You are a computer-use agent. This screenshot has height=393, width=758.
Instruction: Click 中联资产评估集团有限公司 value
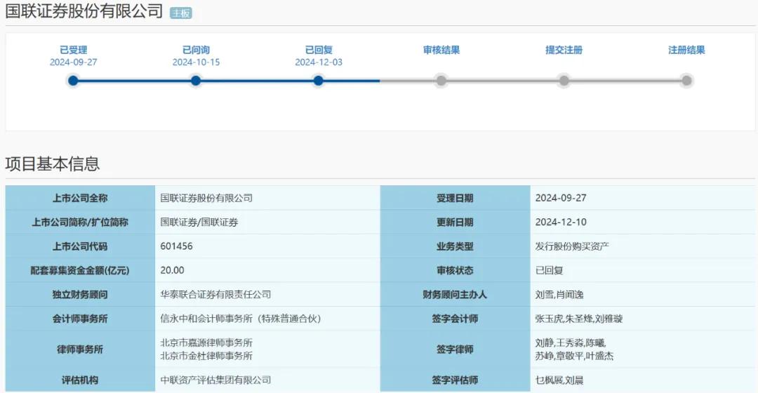(x=215, y=380)
